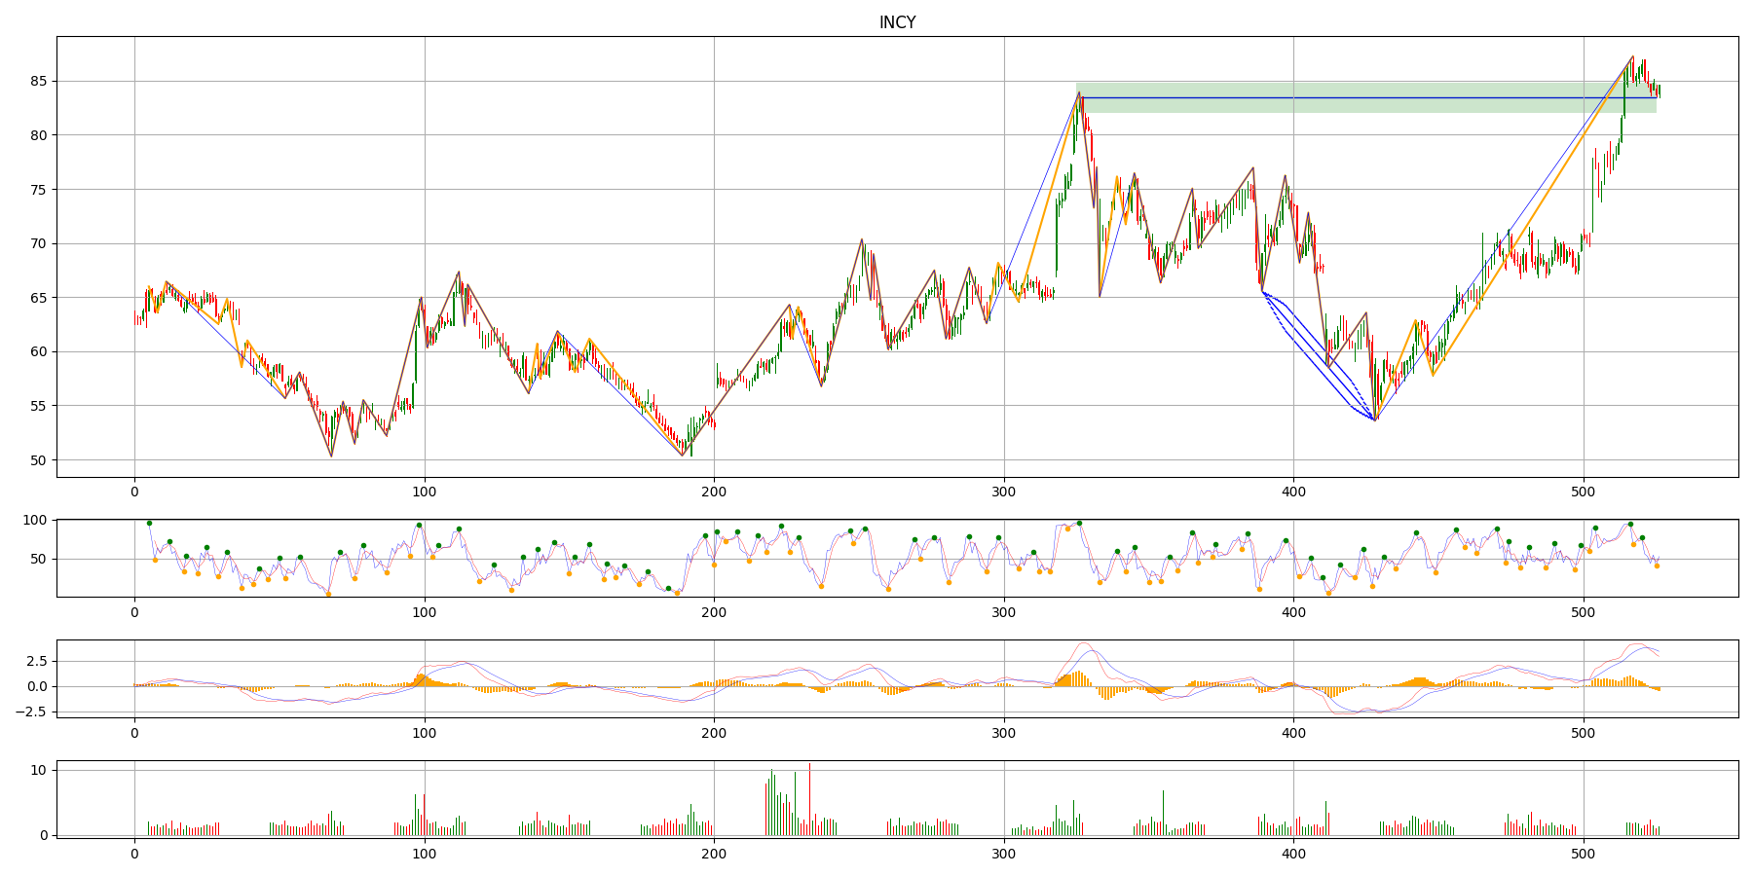Click the 300 x-axis label under the oscillator panel
Image resolution: width=1753 pixels, height=876 pixels.
pyautogui.click(x=1004, y=612)
